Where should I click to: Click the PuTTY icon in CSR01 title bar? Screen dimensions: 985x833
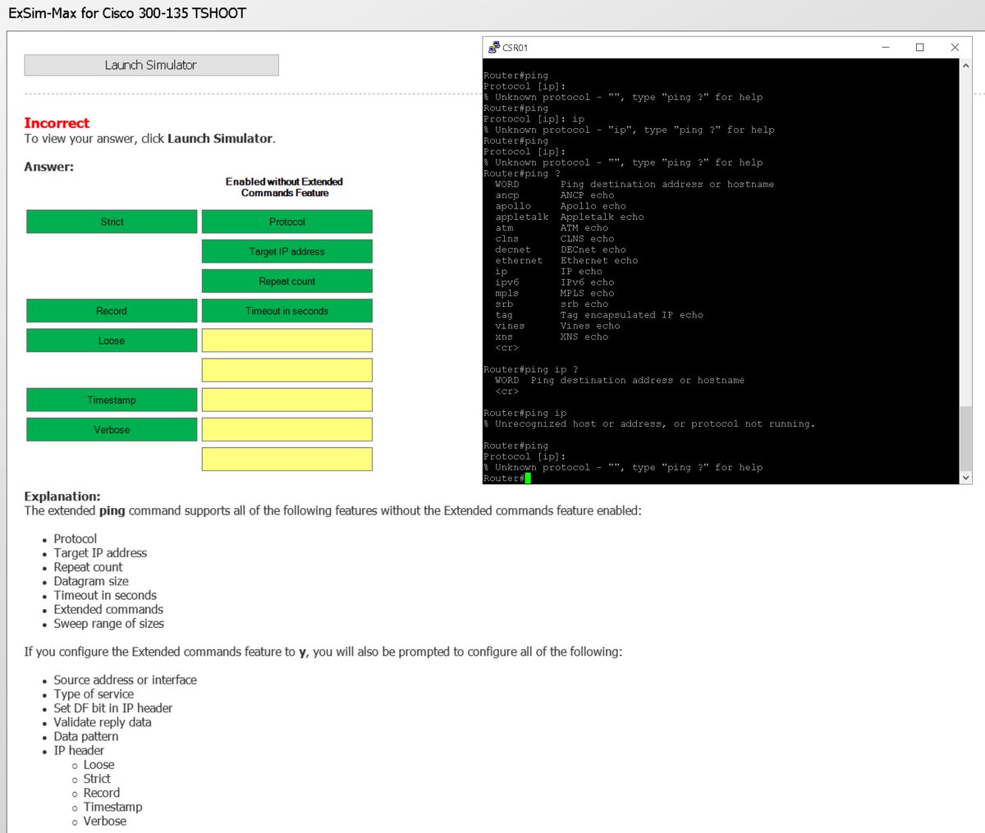(493, 48)
